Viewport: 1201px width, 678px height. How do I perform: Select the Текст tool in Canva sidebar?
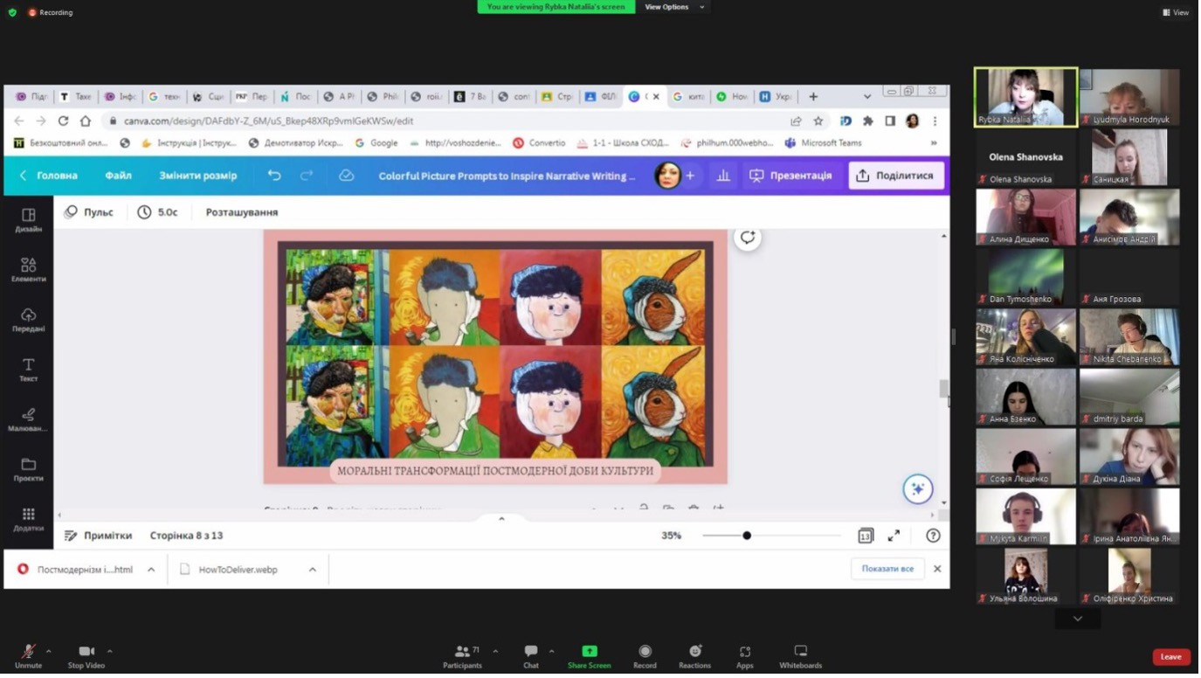pyautogui.click(x=28, y=370)
